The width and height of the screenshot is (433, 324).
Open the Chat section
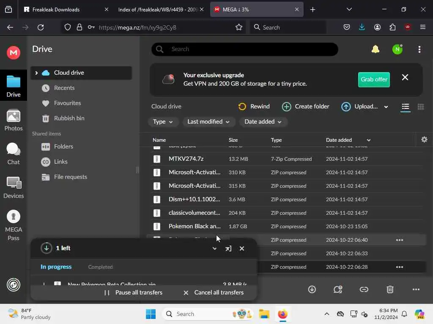pos(13,154)
